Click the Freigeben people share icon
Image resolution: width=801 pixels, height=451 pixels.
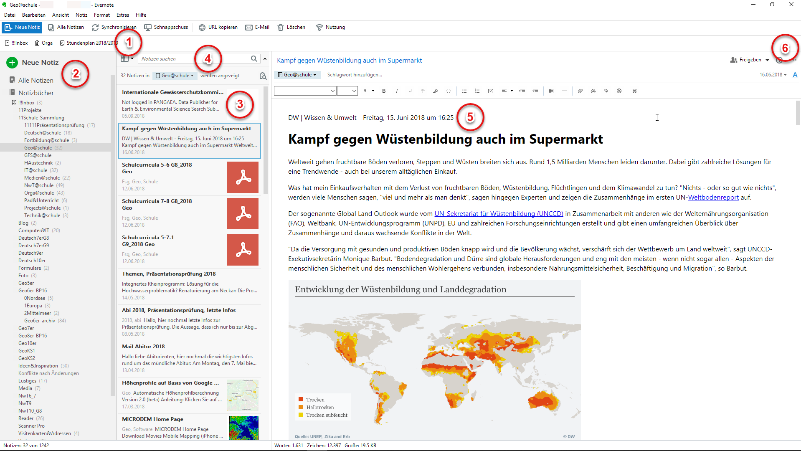[733, 60]
